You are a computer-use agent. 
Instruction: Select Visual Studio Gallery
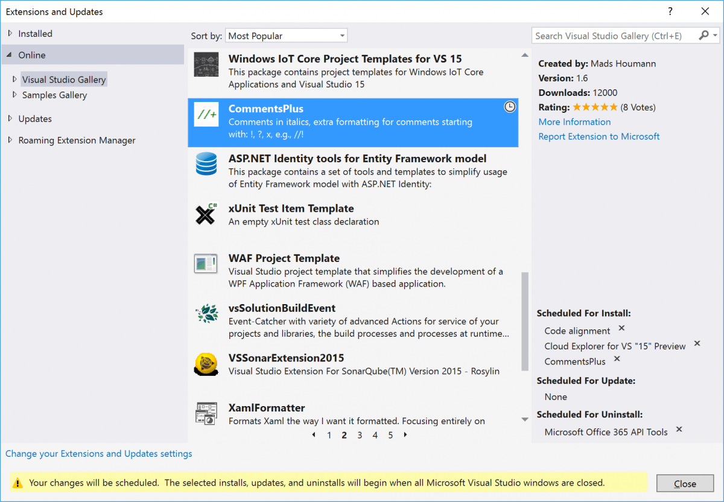pyautogui.click(x=63, y=79)
